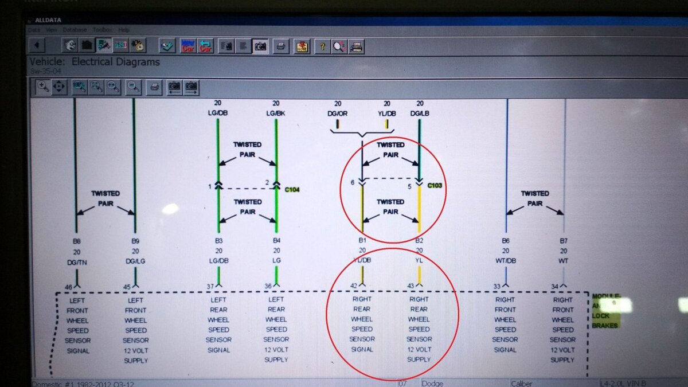
Task: Click the back arrow toolbar button
Action: (37, 45)
